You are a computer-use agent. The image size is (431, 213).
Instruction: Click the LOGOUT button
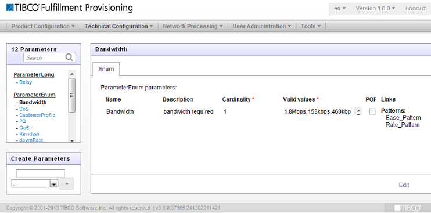(x=416, y=9)
